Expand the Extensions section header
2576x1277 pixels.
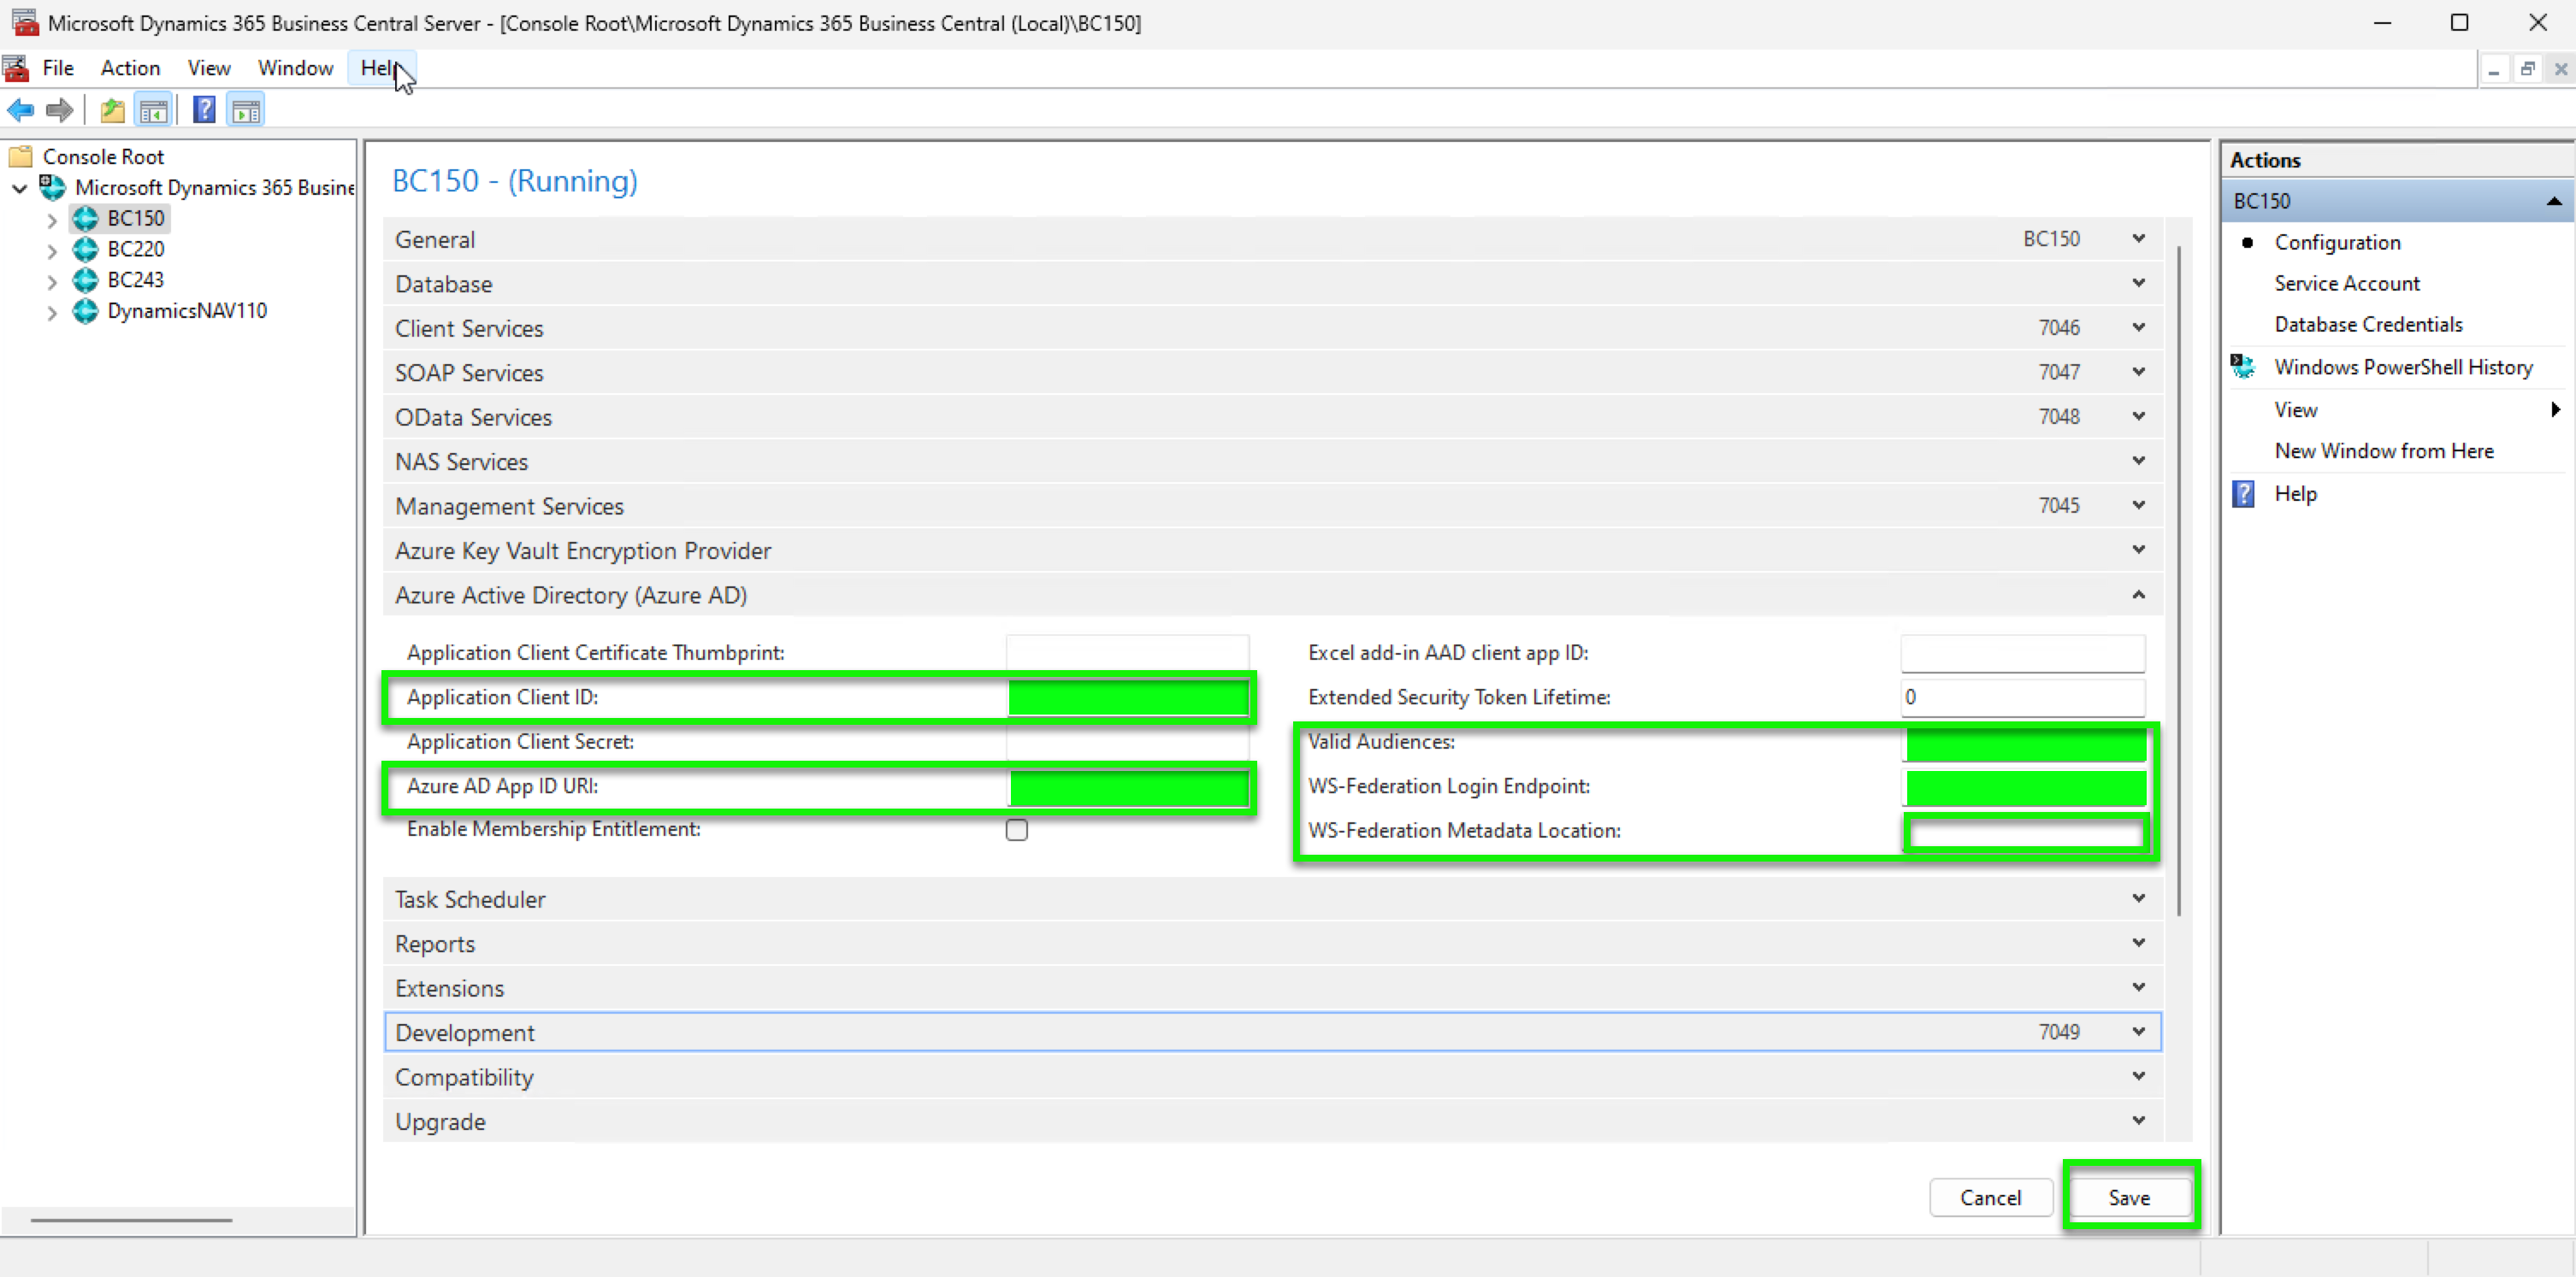click(x=1272, y=987)
